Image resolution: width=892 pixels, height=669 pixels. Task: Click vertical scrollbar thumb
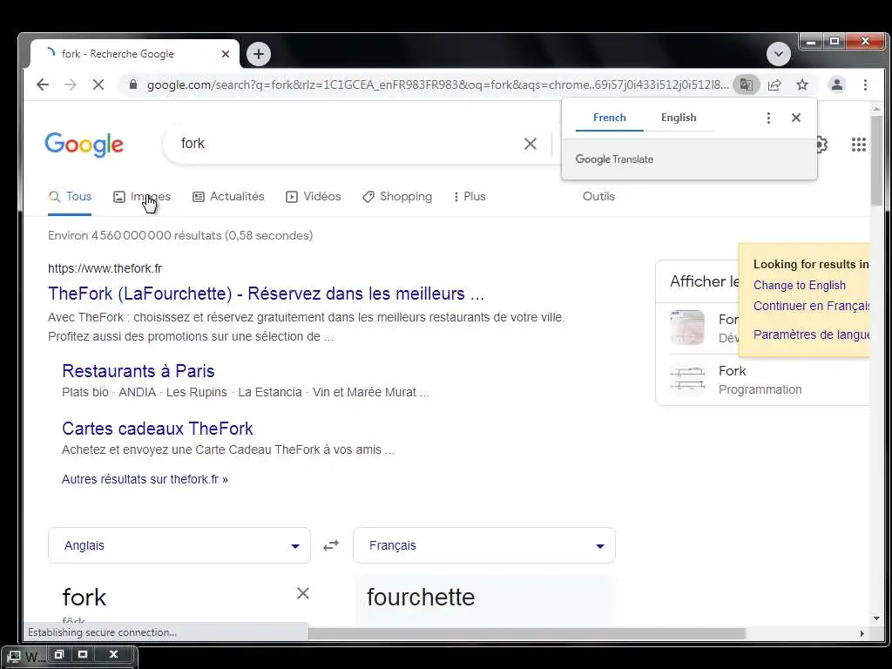(876, 161)
